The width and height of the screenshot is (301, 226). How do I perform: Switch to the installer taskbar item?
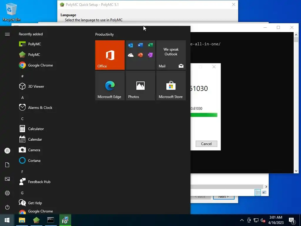click(65, 220)
